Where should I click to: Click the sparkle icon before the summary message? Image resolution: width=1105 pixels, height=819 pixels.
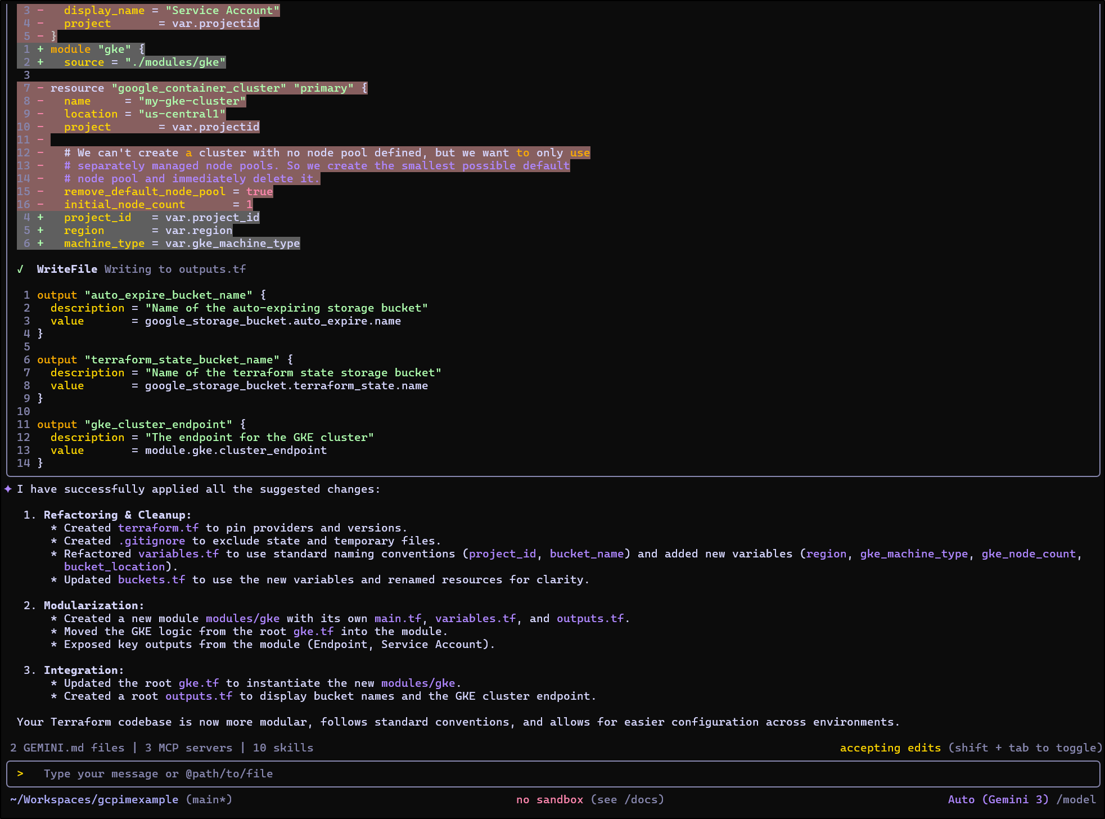(7, 488)
